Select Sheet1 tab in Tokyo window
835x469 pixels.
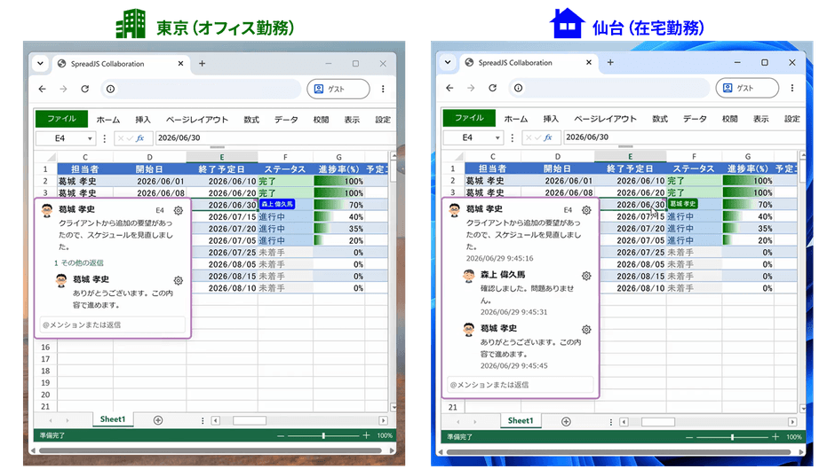[x=112, y=419]
